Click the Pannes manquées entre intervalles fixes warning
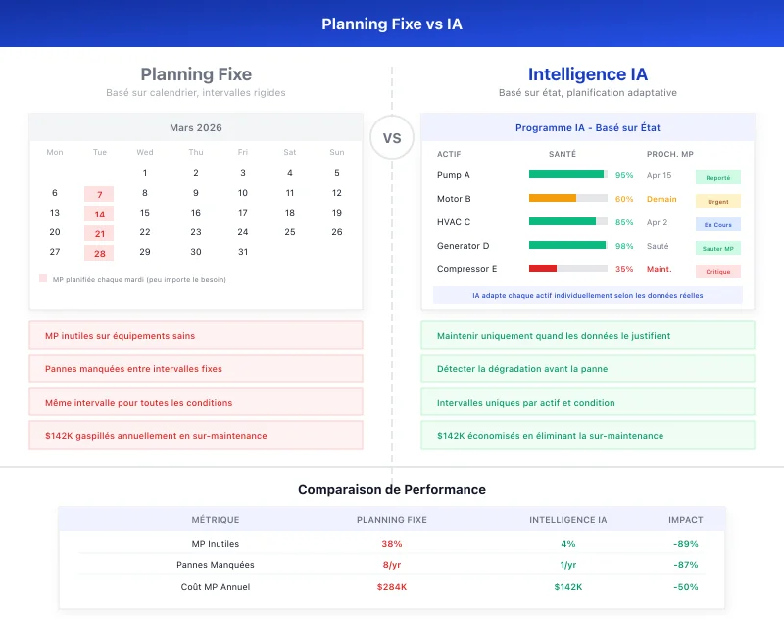The height and width of the screenshot is (627, 784). (x=195, y=368)
